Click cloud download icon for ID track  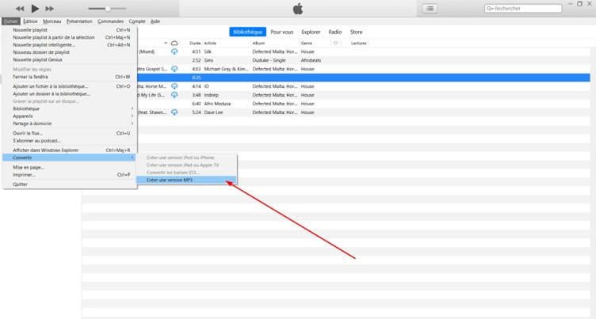(174, 86)
